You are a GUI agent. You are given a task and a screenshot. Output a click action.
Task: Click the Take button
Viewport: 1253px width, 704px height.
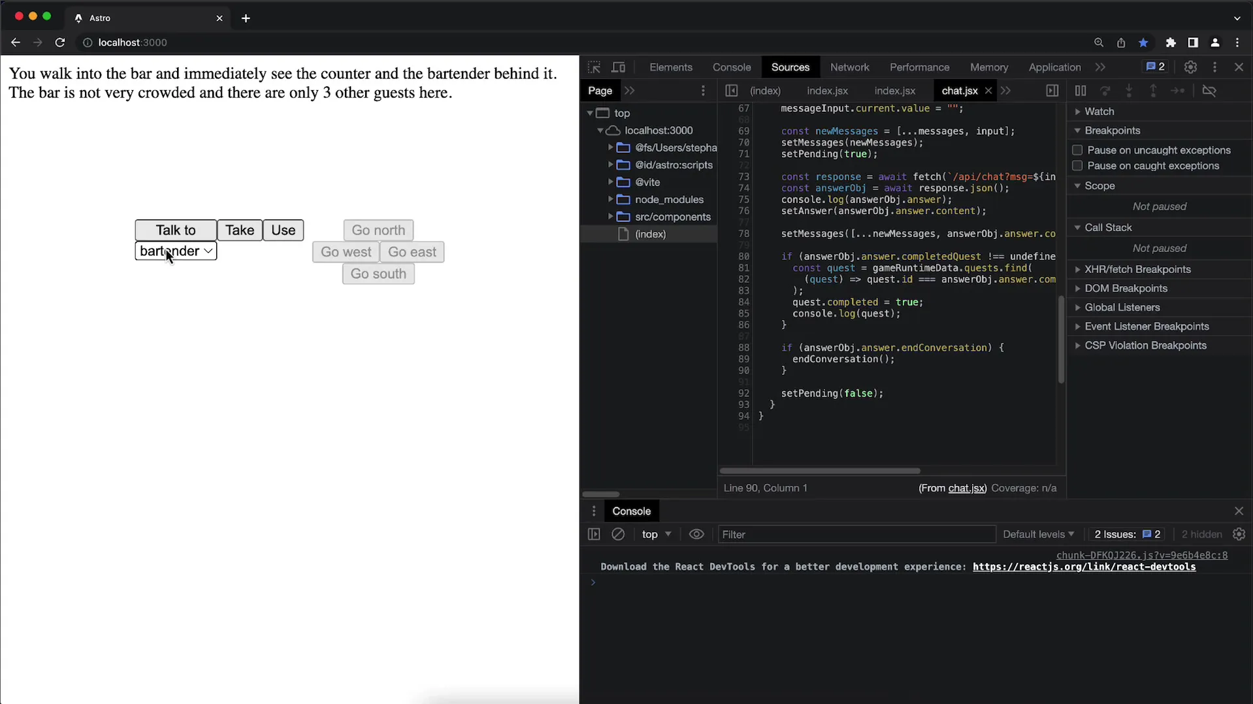pos(240,230)
